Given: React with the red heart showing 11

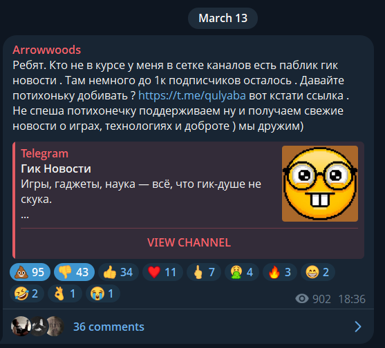Looking at the screenshot, I should pyautogui.click(x=162, y=272).
